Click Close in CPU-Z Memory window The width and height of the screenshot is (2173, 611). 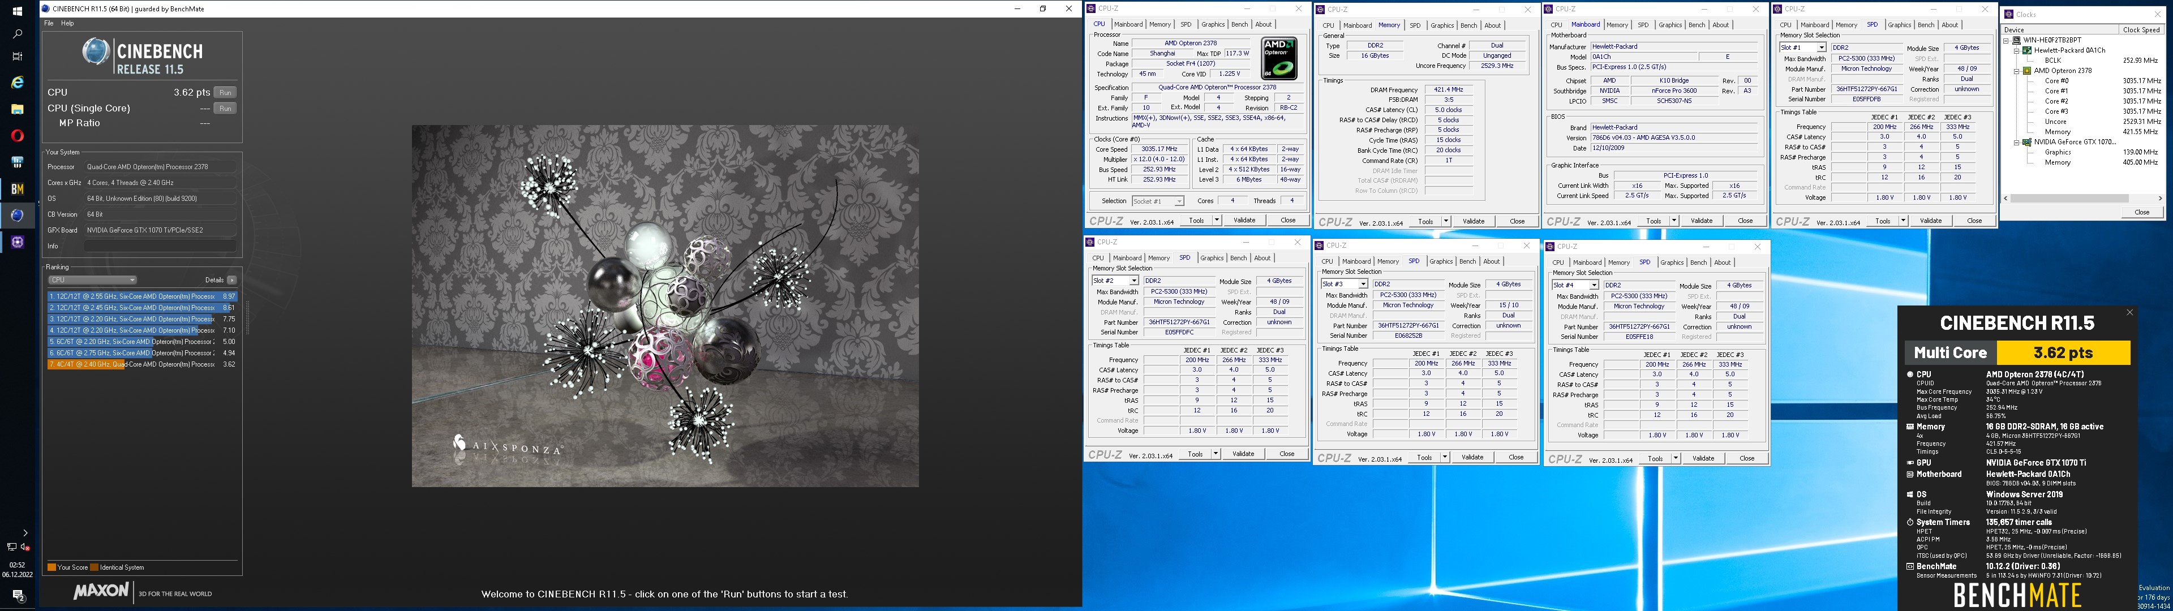click(1517, 221)
